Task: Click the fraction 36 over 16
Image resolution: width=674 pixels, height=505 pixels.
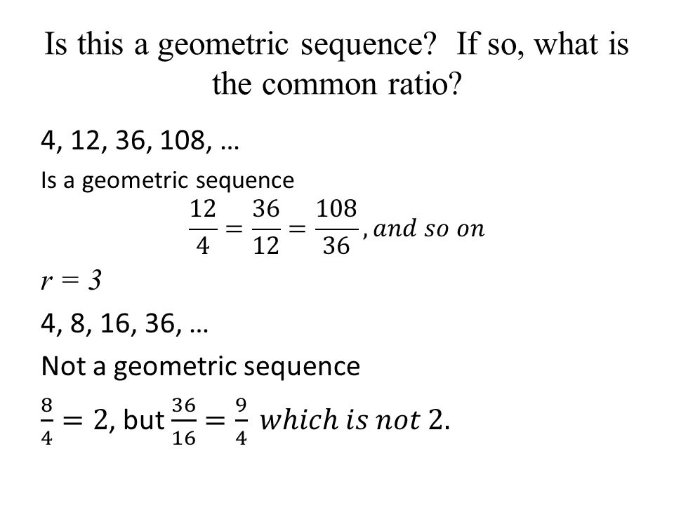Action: (184, 422)
